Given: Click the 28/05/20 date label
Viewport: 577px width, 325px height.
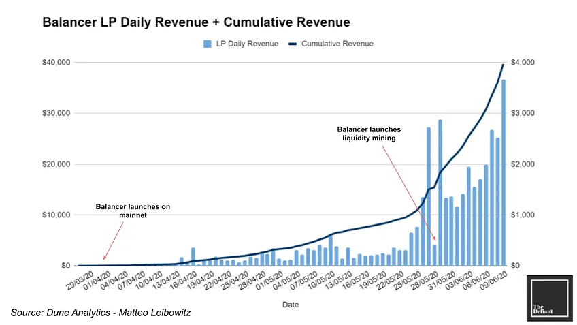Looking at the screenshot, I should click(x=425, y=281).
